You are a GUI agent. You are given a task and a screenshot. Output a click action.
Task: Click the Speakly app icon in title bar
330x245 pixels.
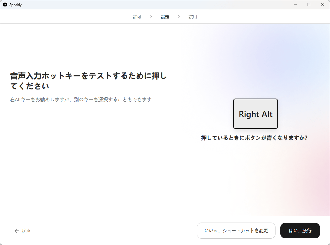5,5
